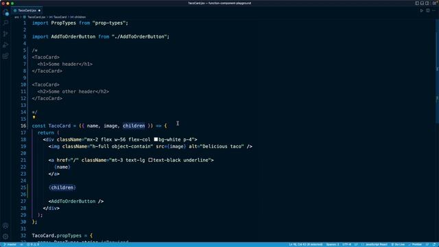Click the master branch status item
Screen dimensions: 439x247
(10, 244)
